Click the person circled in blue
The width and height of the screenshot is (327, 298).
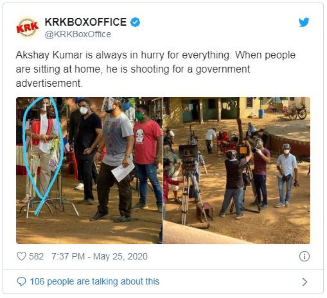pos(40,150)
